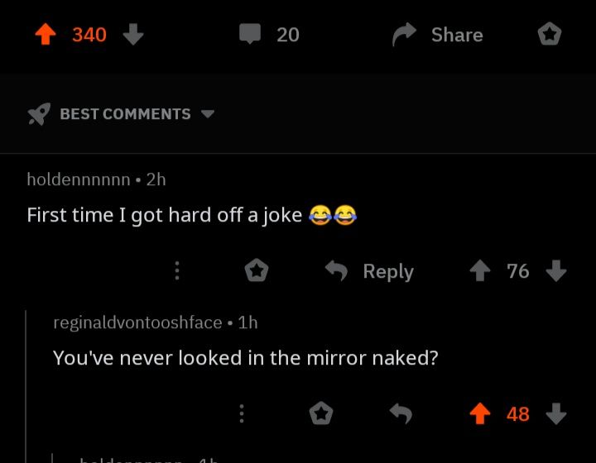Image resolution: width=596 pixels, height=463 pixels.
Task: Click the rocket sort icon
Action: click(x=39, y=114)
